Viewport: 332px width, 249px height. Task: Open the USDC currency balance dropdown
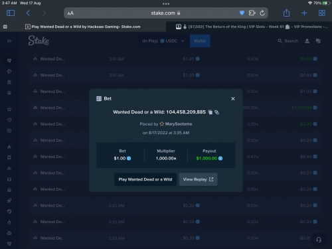coord(163,41)
